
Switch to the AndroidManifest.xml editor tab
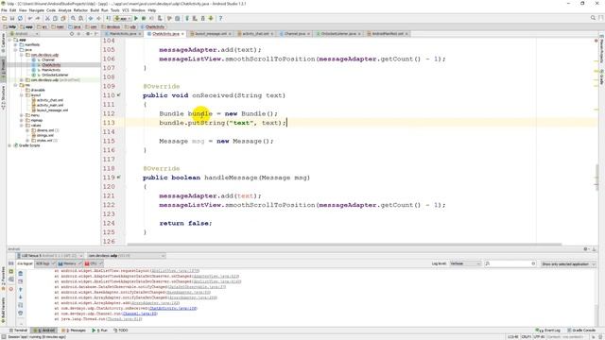click(387, 34)
